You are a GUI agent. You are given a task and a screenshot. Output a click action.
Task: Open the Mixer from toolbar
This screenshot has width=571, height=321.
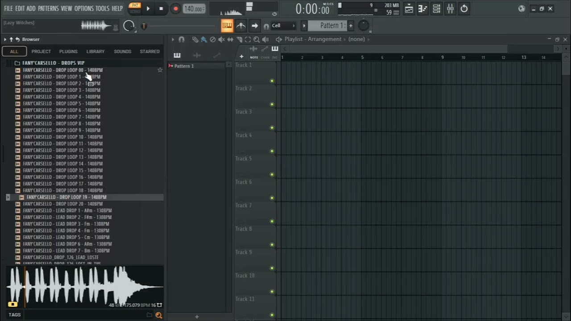click(451, 8)
